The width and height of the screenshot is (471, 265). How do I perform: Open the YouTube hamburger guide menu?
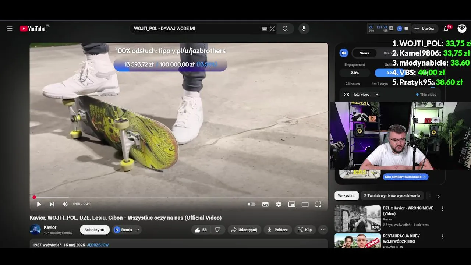[10, 29]
